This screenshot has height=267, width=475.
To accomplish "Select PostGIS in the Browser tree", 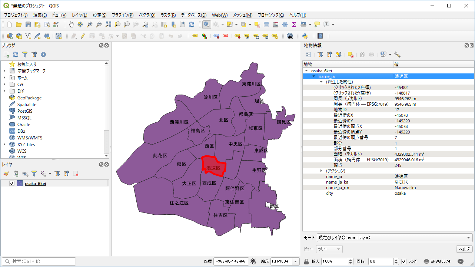I will coord(24,111).
